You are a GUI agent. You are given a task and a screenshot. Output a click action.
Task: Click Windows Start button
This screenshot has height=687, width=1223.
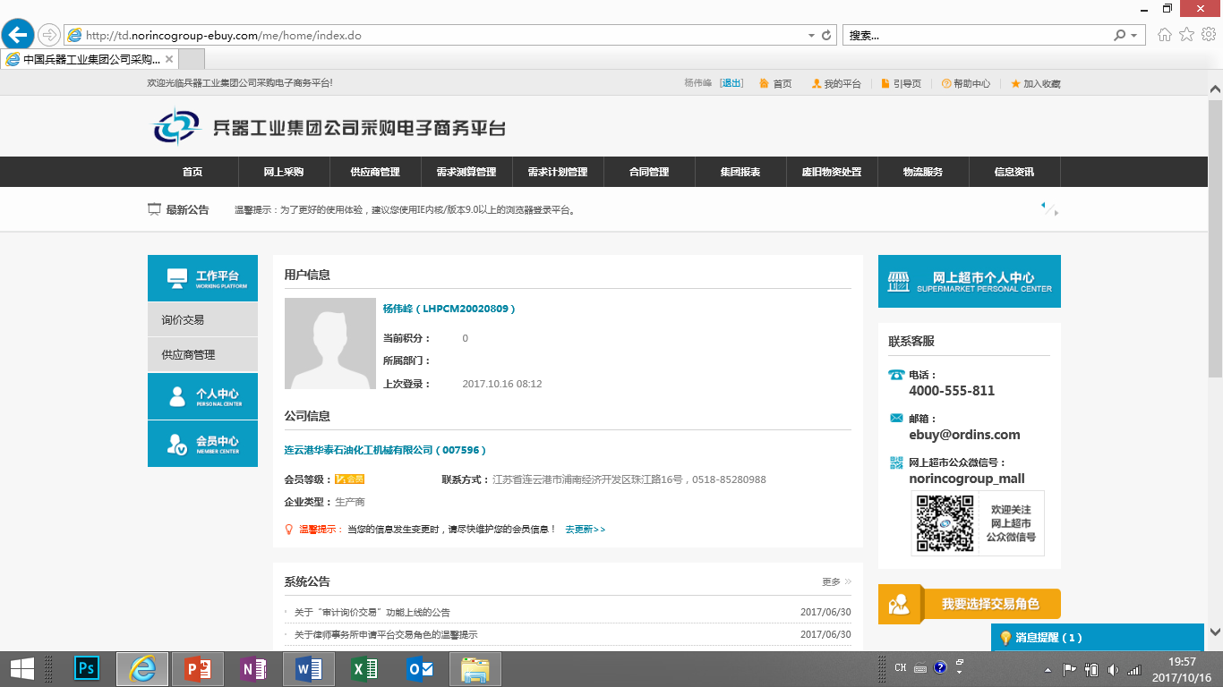pyautogui.click(x=21, y=668)
